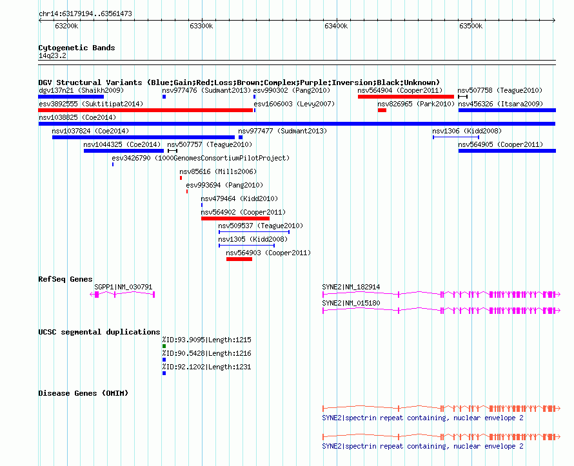Click the UCSC segmental duplications track title
Image resolution: width=574 pixels, height=466 pixels.
coord(99,332)
